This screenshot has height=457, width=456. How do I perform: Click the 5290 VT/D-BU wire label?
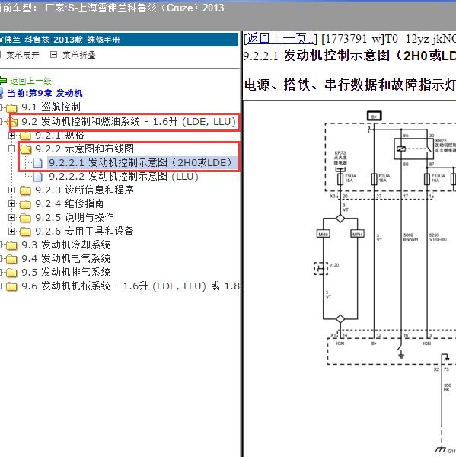click(x=438, y=237)
